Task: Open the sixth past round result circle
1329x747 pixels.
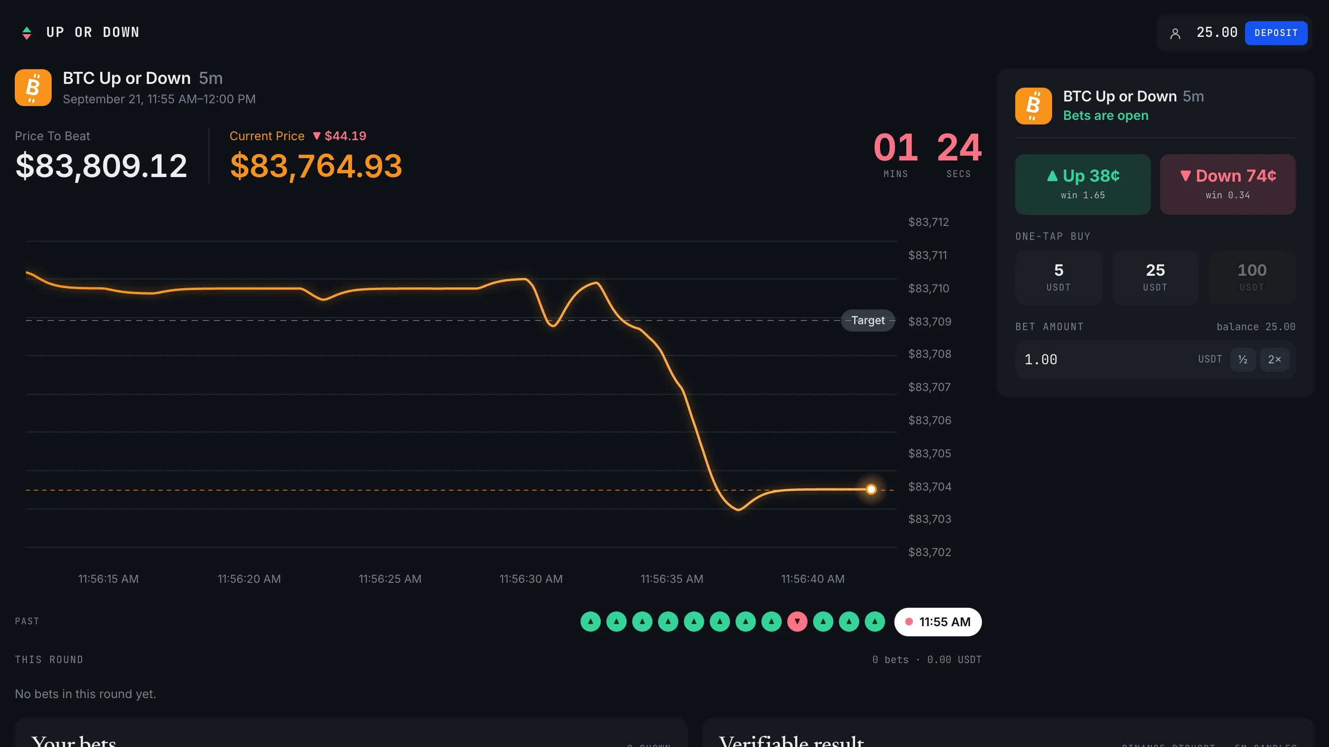Action: coord(719,621)
